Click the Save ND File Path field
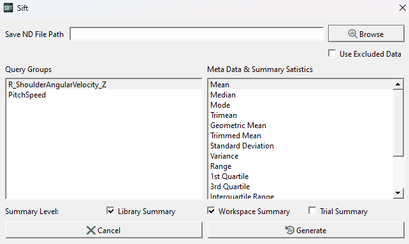This screenshot has height=244, width=409. [197, 34]
